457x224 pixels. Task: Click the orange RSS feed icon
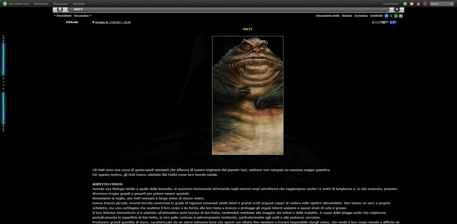(412, 4)
